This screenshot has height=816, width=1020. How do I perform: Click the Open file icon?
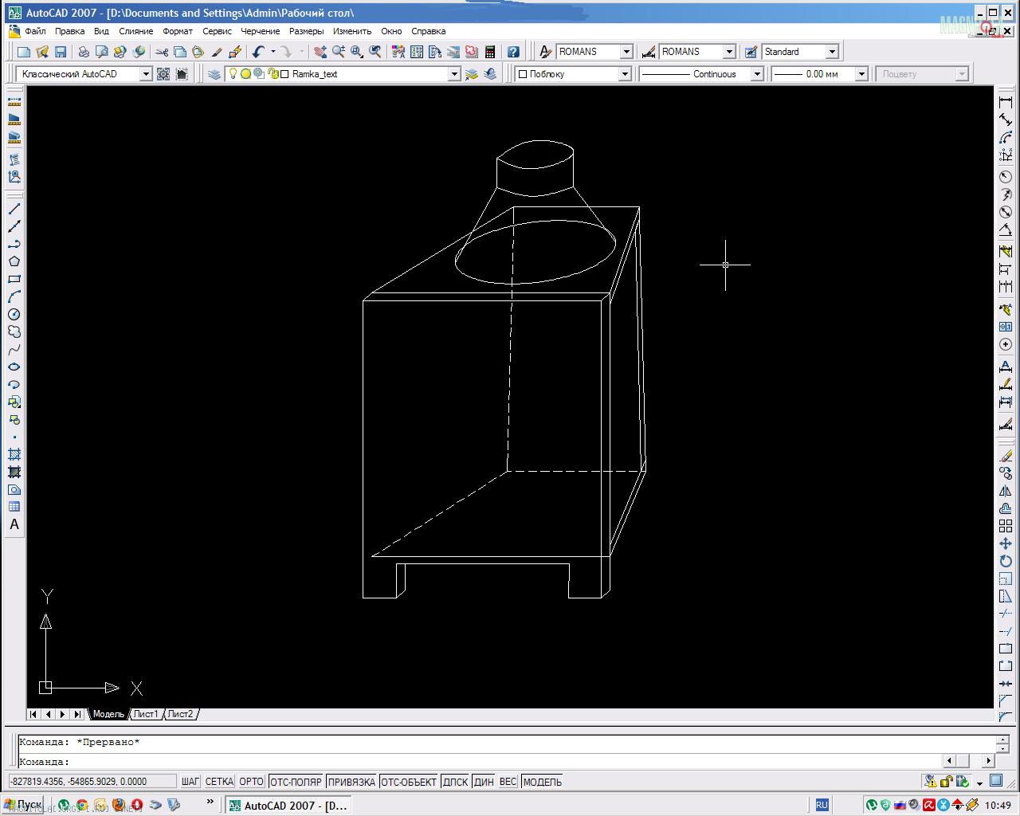point(42,52)
